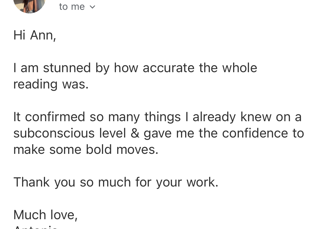The image size is (319, 229).
Task: Click the 'to me' recipient label
Action: click(72, 6)
